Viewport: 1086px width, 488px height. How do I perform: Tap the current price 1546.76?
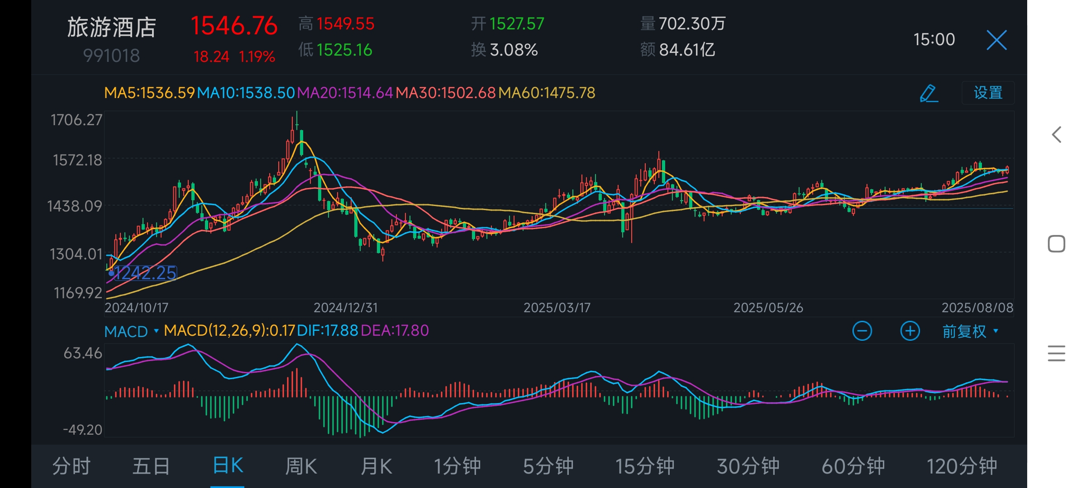point(234,26)
